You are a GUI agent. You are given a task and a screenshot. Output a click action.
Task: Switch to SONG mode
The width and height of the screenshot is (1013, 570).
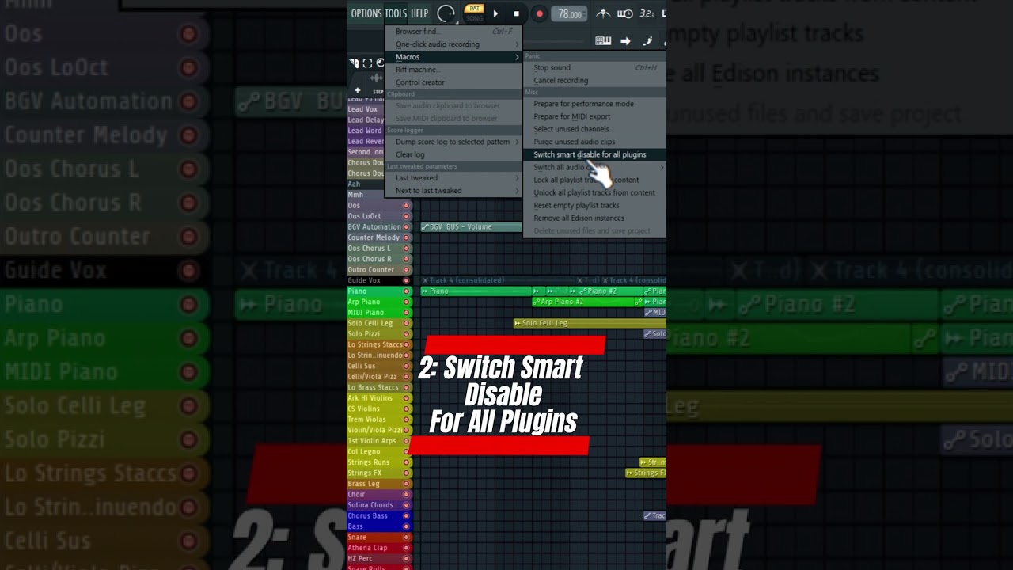pyautogui.click(x=474, y=17)
